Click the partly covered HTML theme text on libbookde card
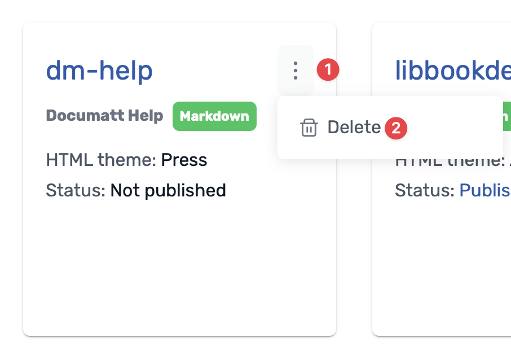The height and width of the screenshot is (359, 511). coord(450,163)
